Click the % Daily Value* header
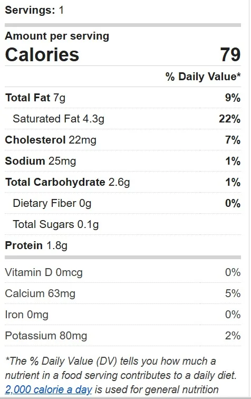The height and width of the screenshot is (399, 251). 203,77
